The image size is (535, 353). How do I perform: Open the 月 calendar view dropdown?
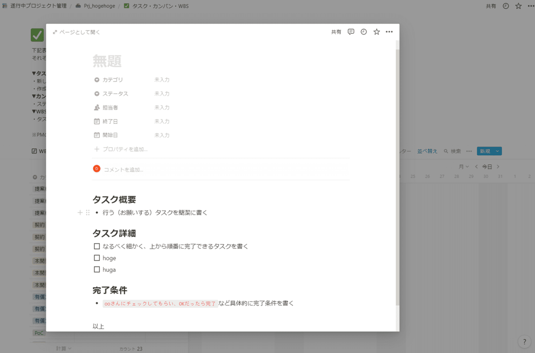[464, 166]
